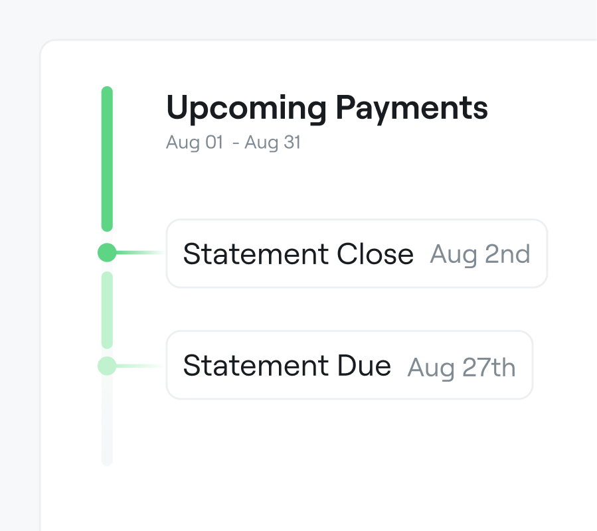Viewport: 597px width, 531px height.
Task: Click the Aug 2nd date label
Action: pos(480,254)
